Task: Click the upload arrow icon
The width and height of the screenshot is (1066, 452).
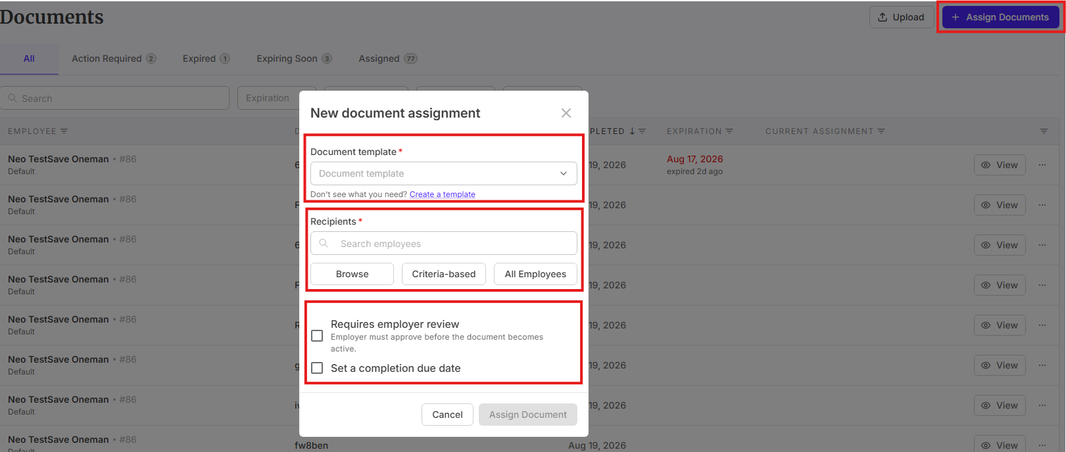Action: click(883, 17)
